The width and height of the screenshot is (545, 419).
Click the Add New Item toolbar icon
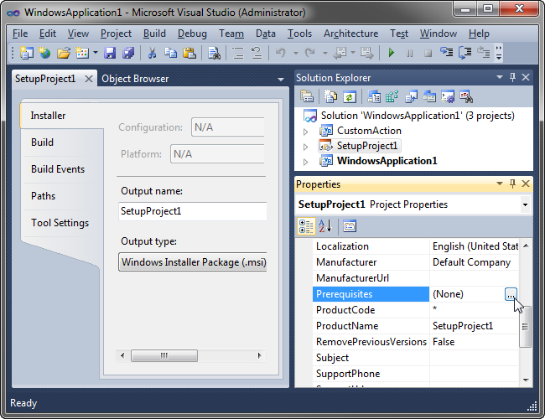coord(82,53)
